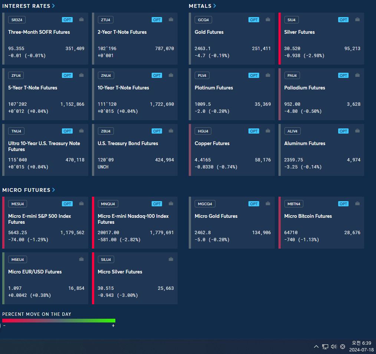The image size is (376, 354).
Task: Open OPT options for ZNU4 10-Year T-Note
Action: point(157,75)
